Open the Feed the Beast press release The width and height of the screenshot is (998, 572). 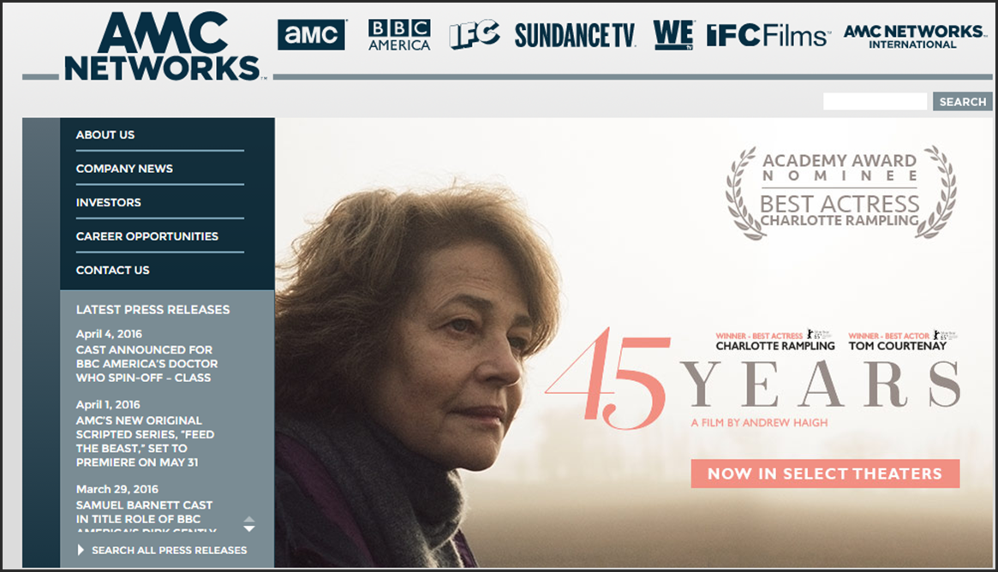[x=145, y=441]
